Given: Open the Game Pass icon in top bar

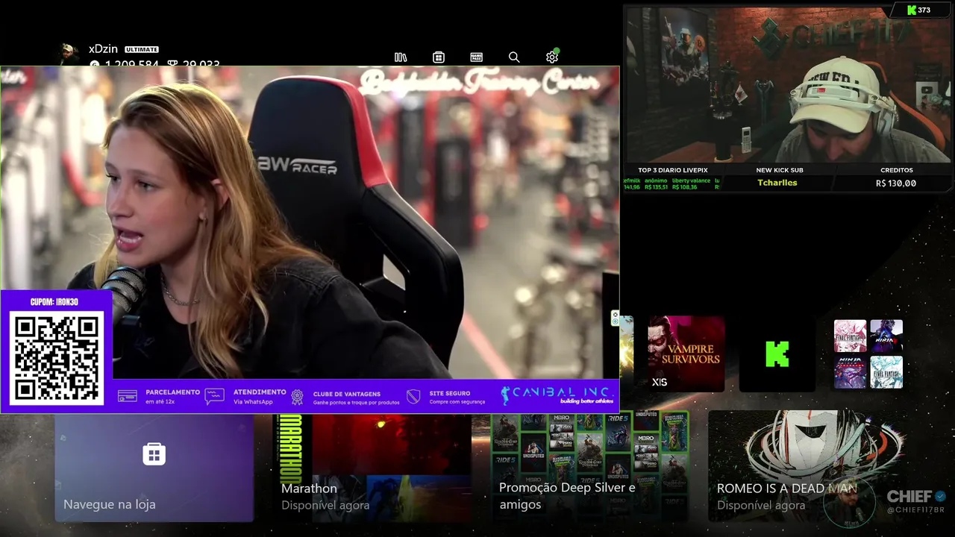Looking at the screenshot, I should pyautogui.click(x=476, y=57).
